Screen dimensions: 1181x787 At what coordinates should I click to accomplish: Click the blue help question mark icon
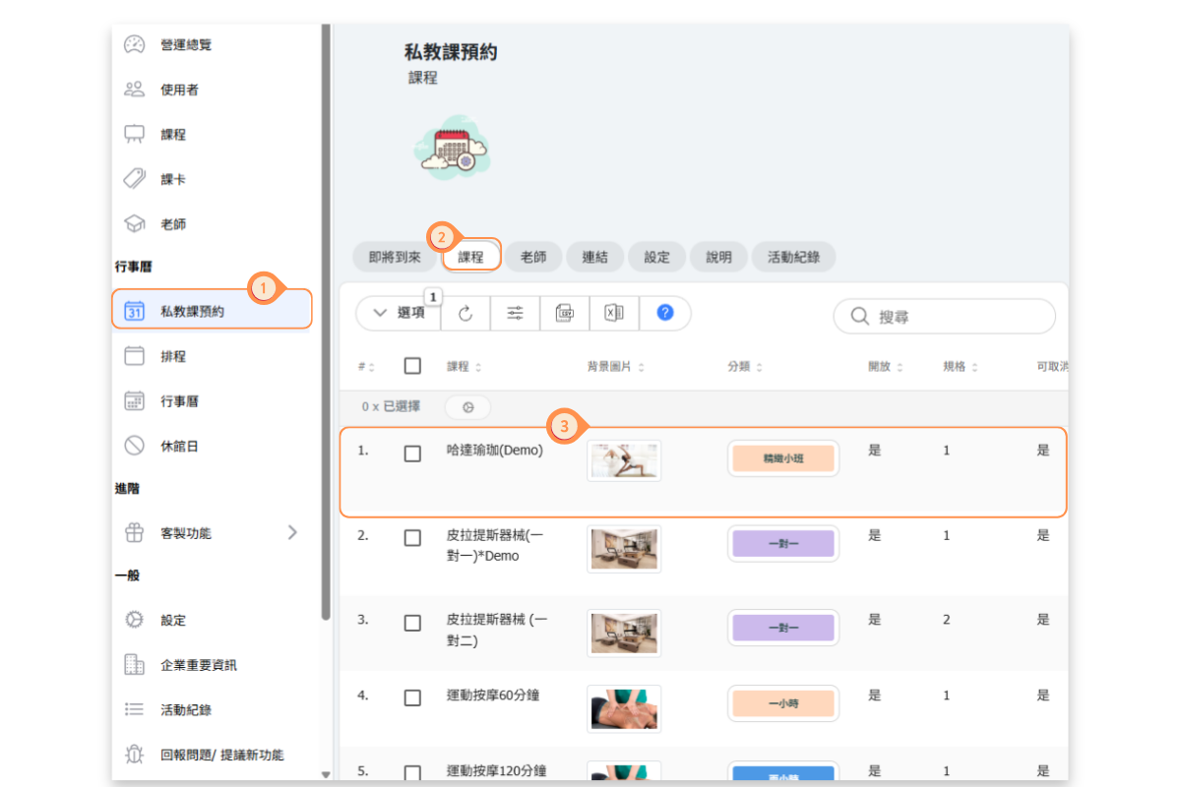664,313
